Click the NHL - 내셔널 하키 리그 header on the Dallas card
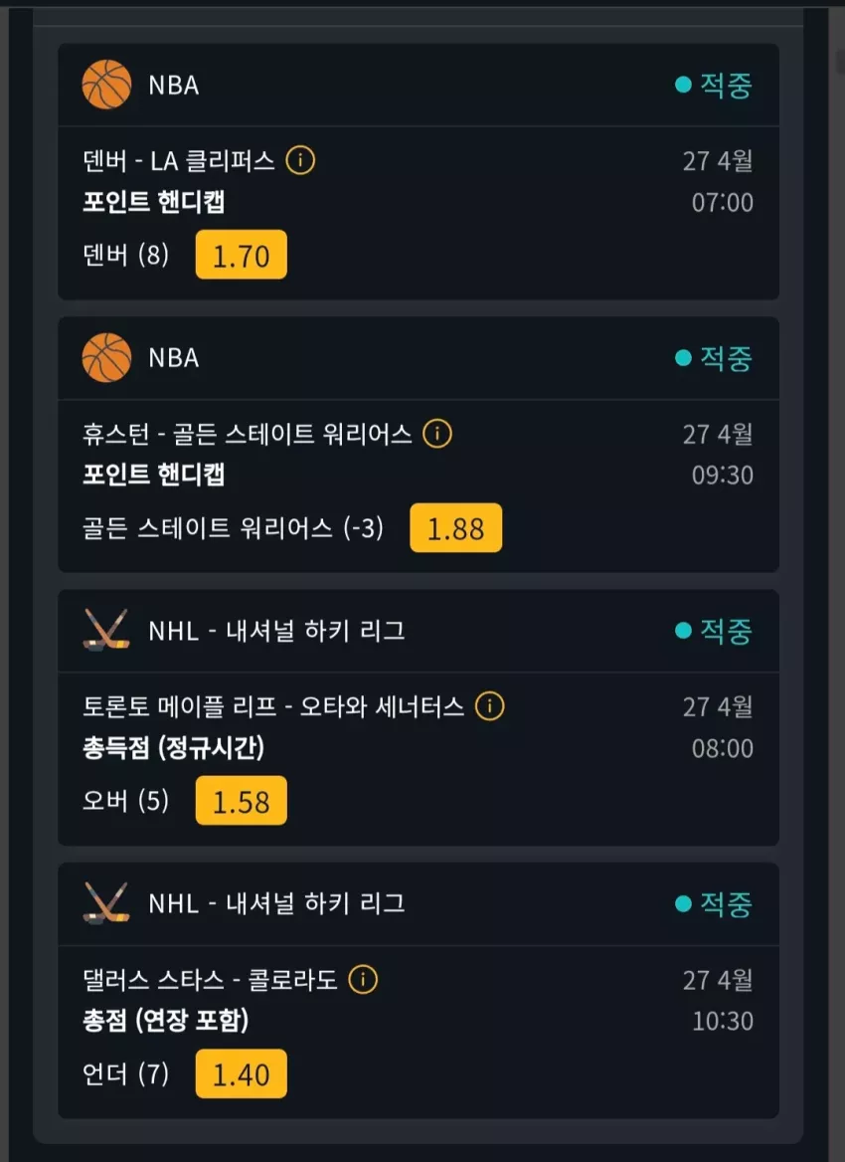 click(x=277, y=903)
